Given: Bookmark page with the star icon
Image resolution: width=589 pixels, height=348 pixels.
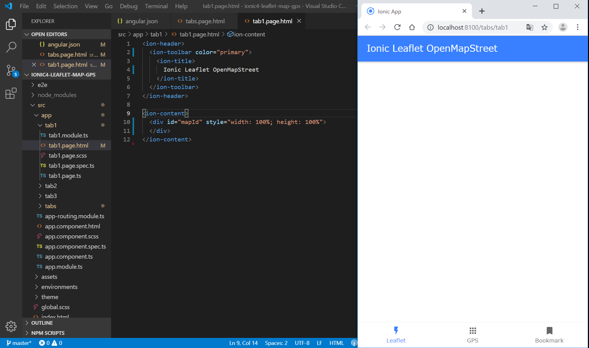Looking at the screenshot, I should [x=545, y=27].
